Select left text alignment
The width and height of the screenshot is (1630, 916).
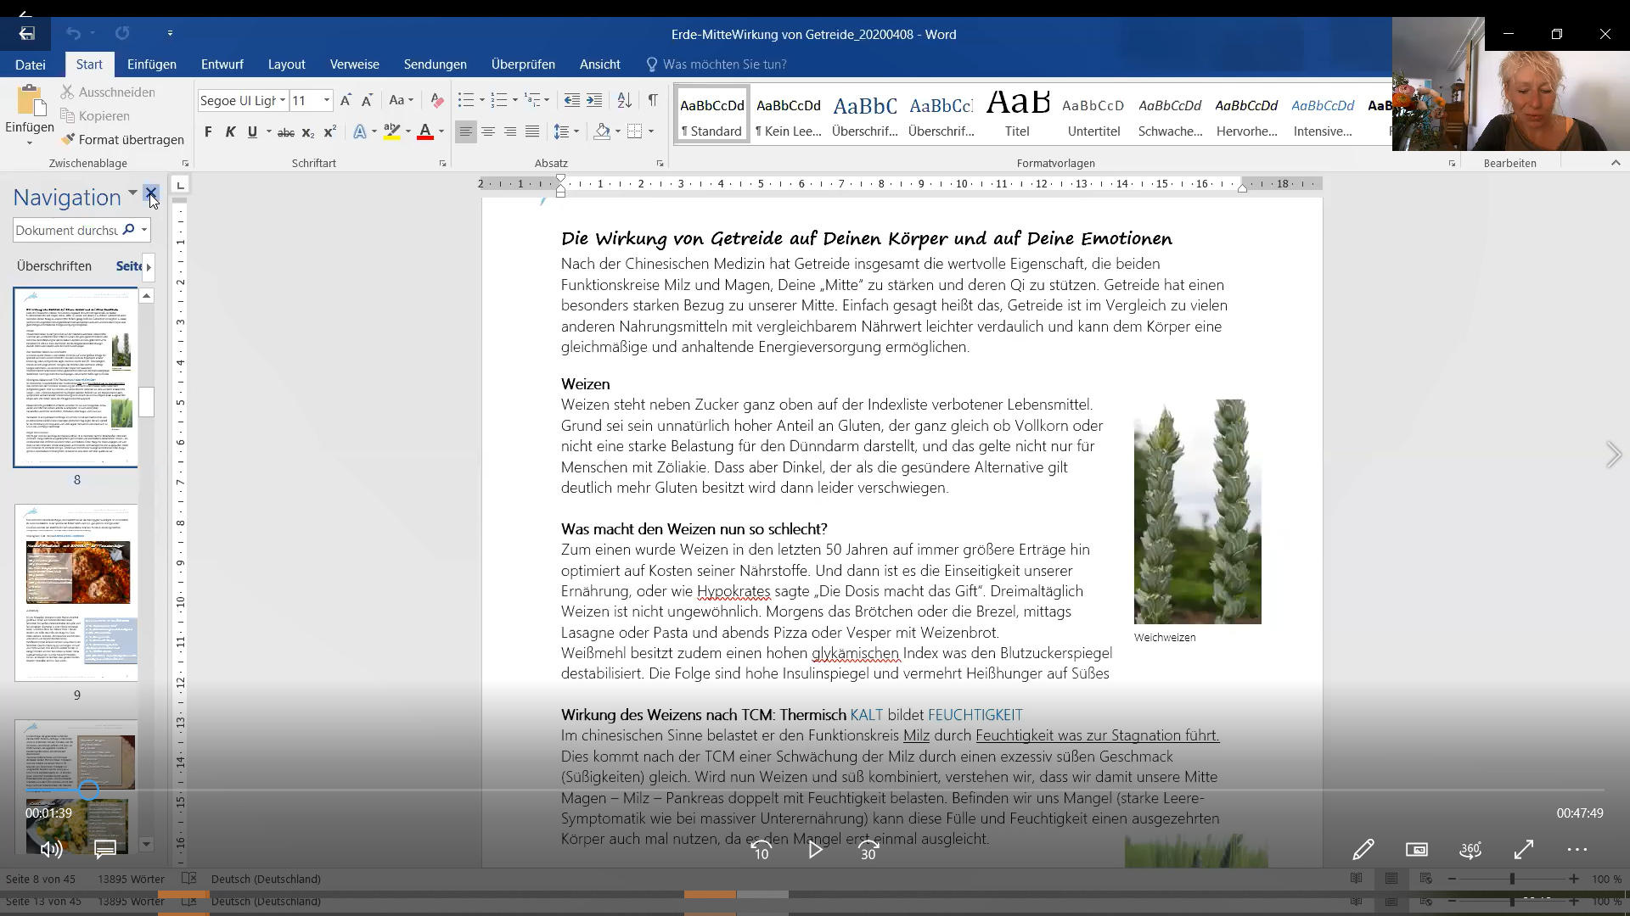(465, 131)
